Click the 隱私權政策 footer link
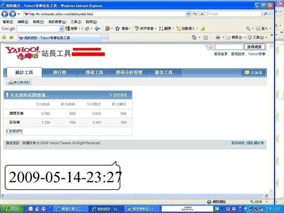 (256, 143)
